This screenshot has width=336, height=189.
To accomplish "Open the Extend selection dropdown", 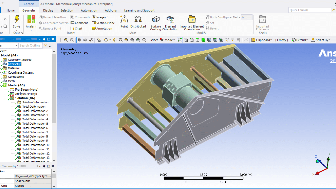I will coord(300,40).
